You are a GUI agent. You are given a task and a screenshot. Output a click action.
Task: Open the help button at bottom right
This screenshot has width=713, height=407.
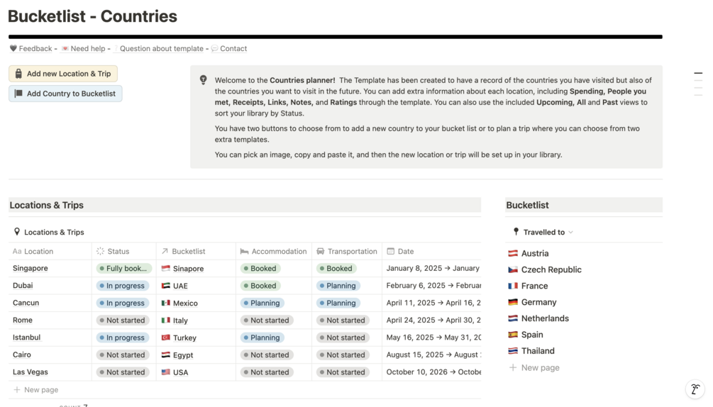(695, 389)
